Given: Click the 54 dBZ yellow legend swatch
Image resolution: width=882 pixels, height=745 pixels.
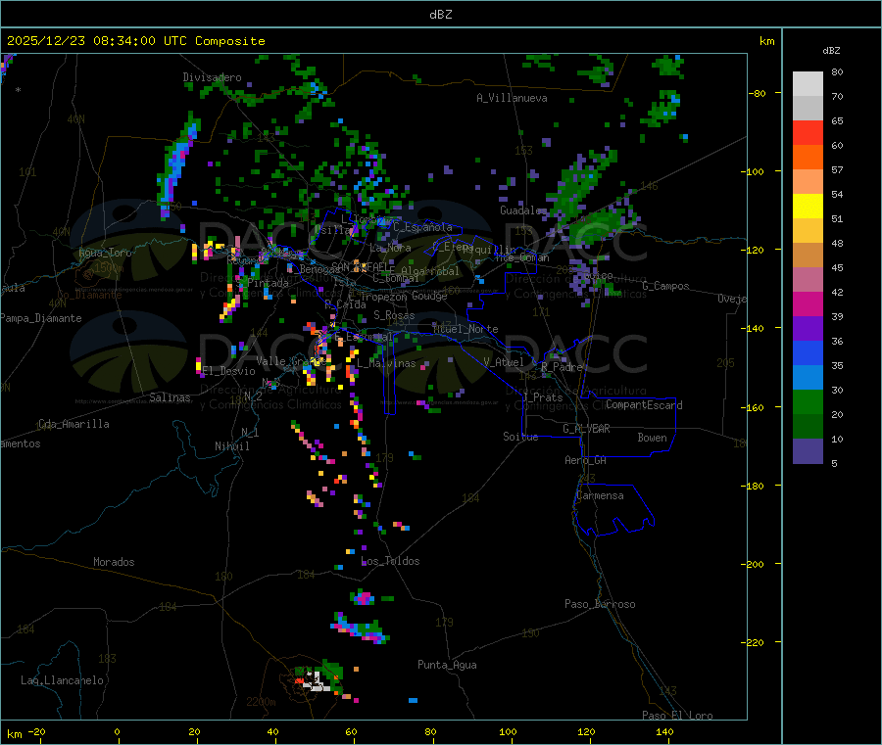Looking at the screenshot, I should point(808,207).
